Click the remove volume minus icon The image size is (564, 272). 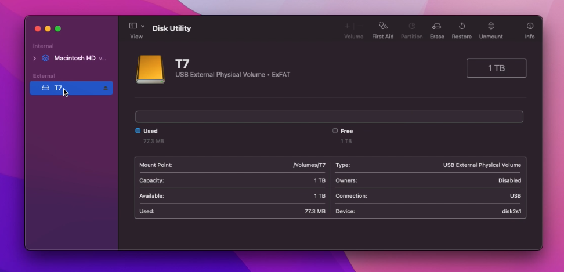pyautogui.click(x=360, y=26)
